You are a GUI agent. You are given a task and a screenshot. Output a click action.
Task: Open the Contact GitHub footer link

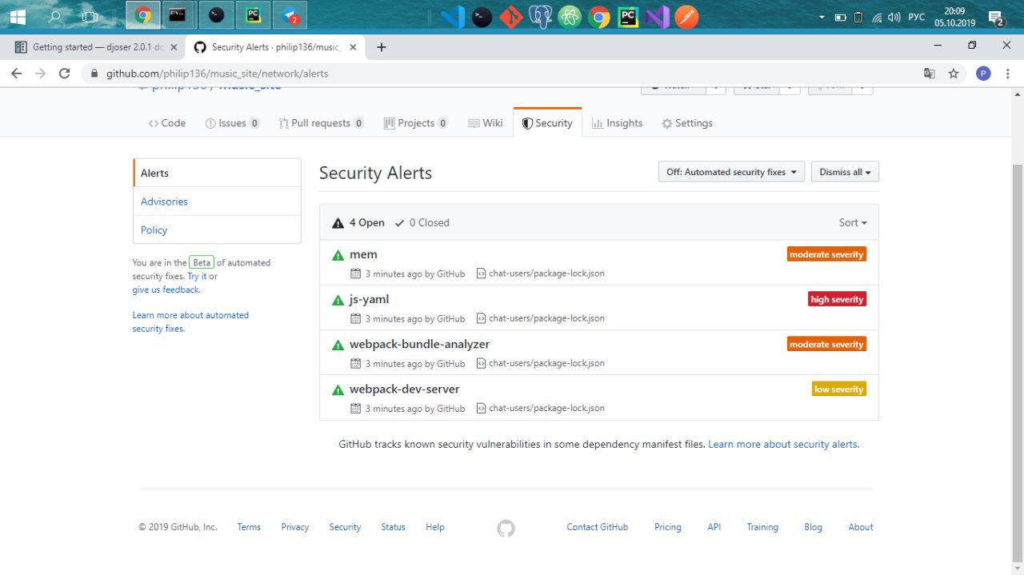598,527
